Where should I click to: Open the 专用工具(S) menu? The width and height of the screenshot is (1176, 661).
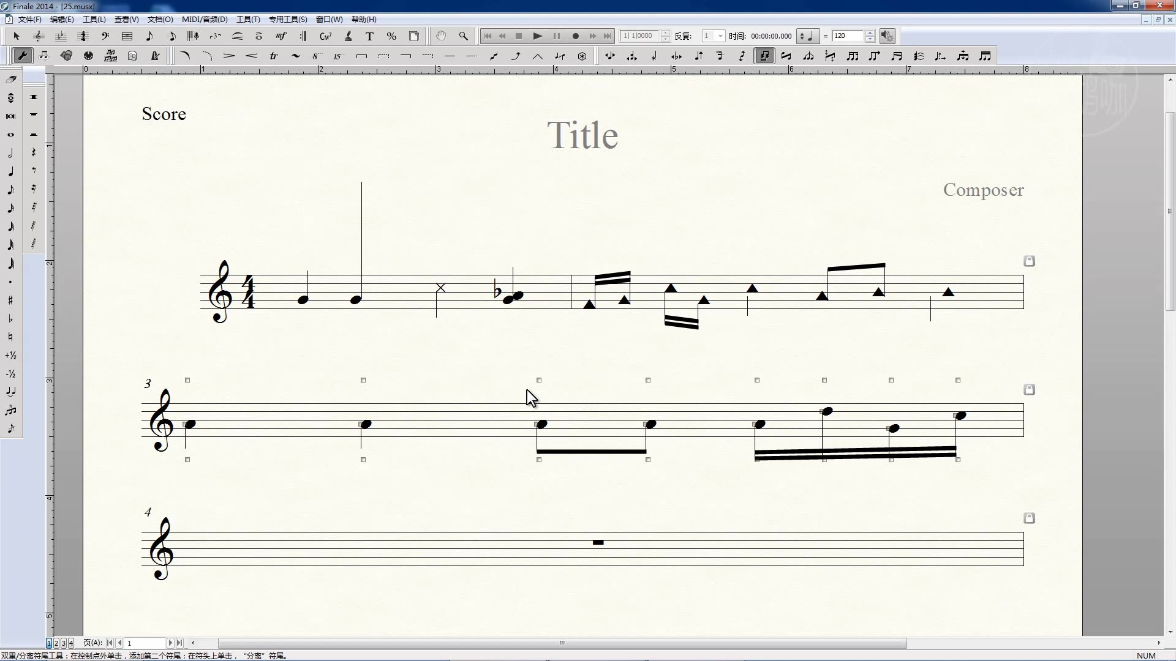pos(288,20)
